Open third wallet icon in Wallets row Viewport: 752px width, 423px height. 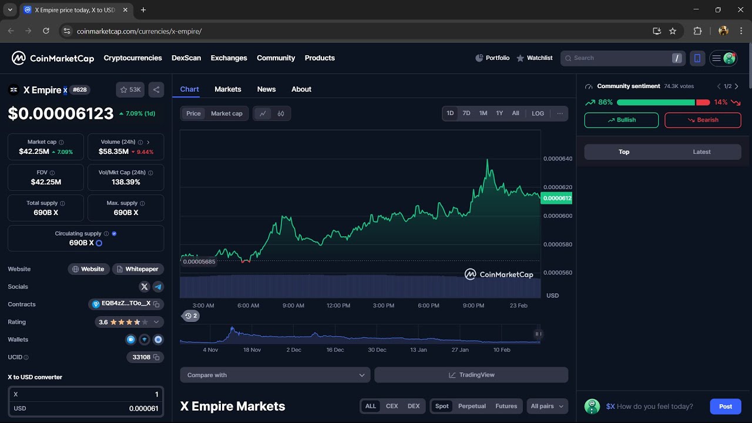point(158,340)
